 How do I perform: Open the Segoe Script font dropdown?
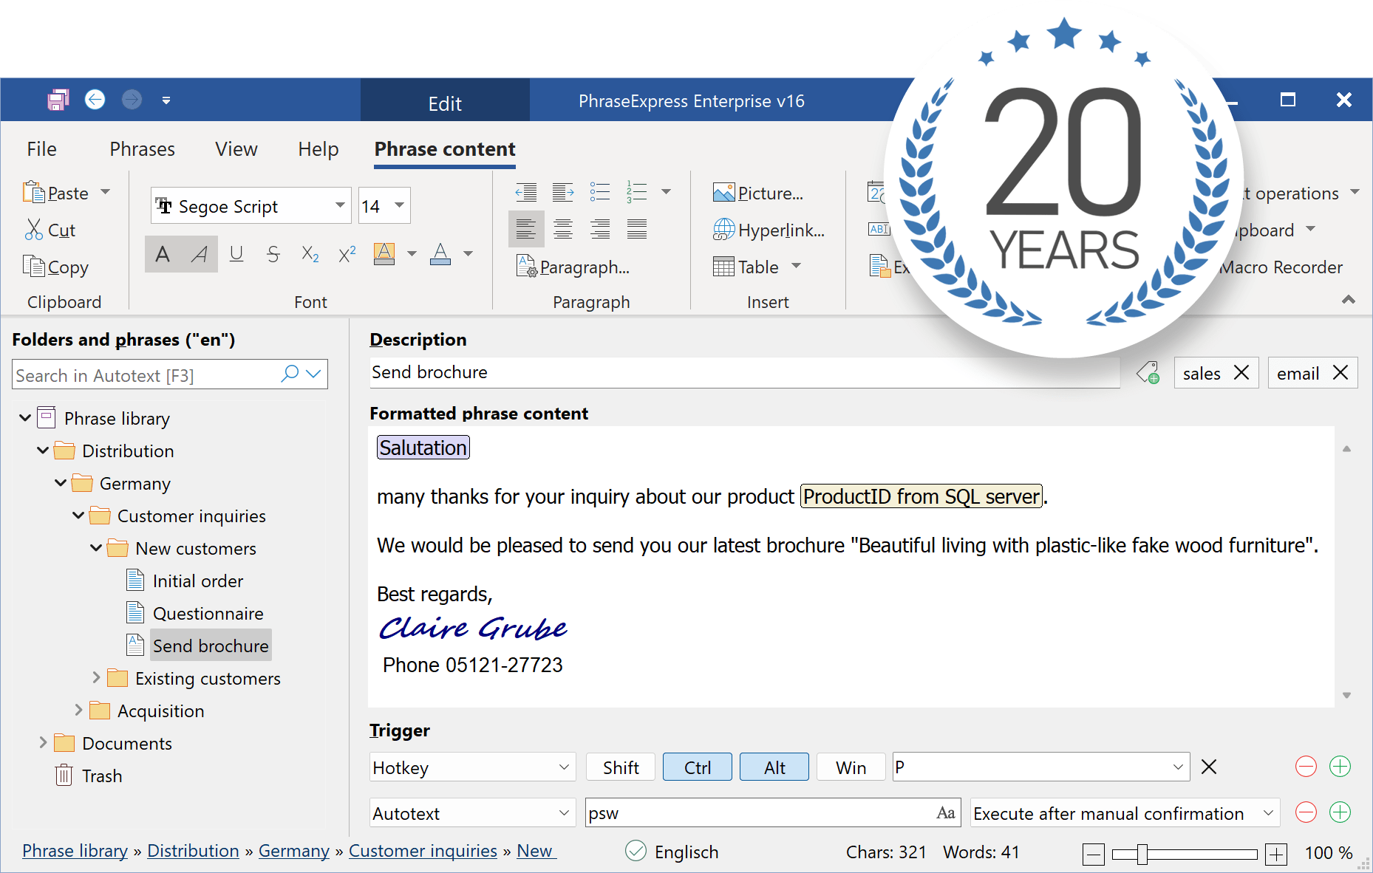(340, 205)
